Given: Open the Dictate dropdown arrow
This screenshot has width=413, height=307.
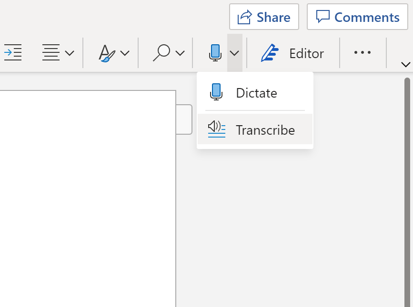Looking at the screenshot, I should click(234, 52).
